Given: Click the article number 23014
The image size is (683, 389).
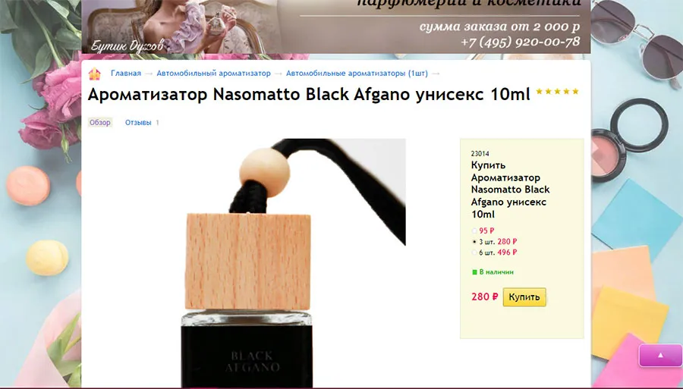Looking at the screenshot, I should pos(480,154).
